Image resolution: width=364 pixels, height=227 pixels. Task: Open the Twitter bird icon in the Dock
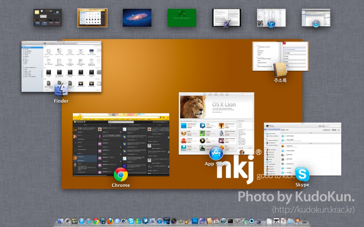(x=145, y=221)
